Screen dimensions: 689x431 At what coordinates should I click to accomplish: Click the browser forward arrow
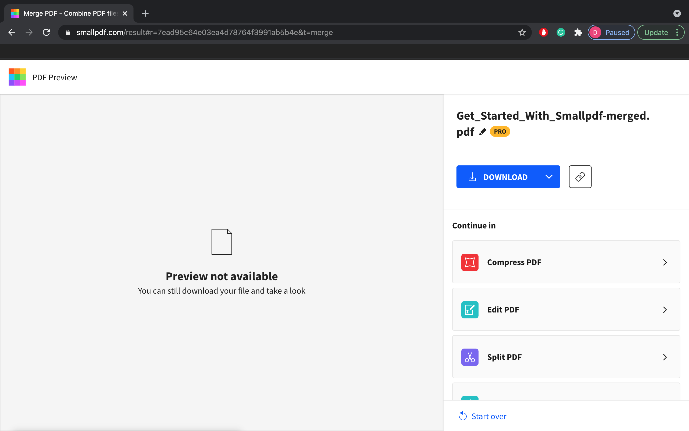(29, 32)
